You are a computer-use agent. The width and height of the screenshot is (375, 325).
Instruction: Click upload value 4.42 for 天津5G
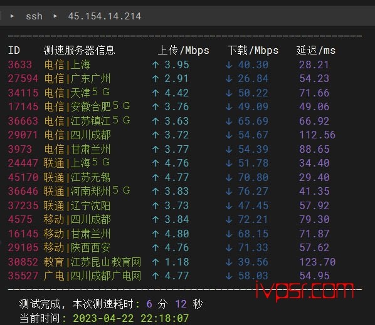coord(177,93)
